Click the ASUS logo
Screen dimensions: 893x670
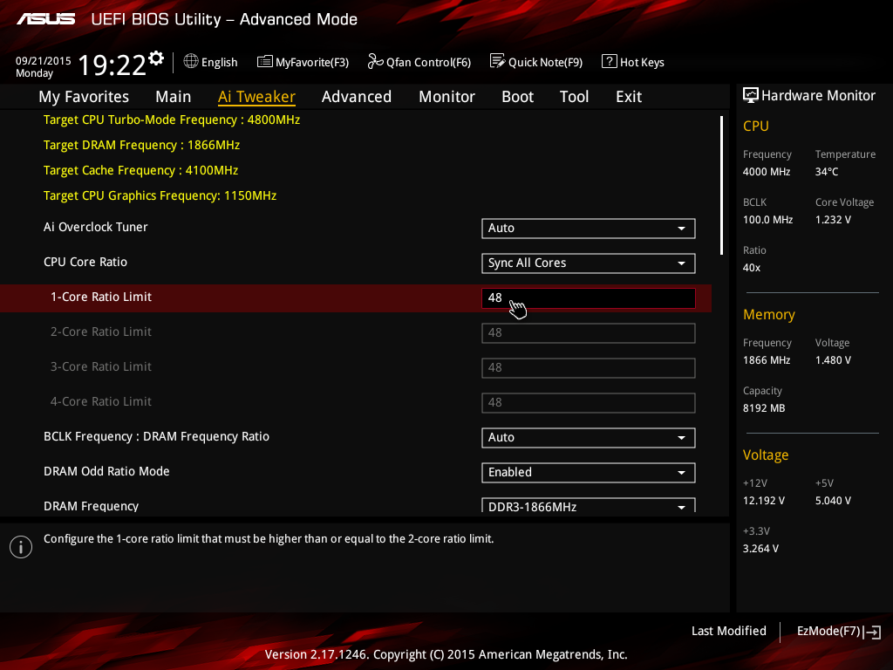pos(45,19)
